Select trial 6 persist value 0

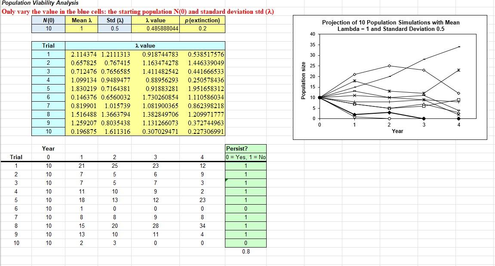pos(246,209)
